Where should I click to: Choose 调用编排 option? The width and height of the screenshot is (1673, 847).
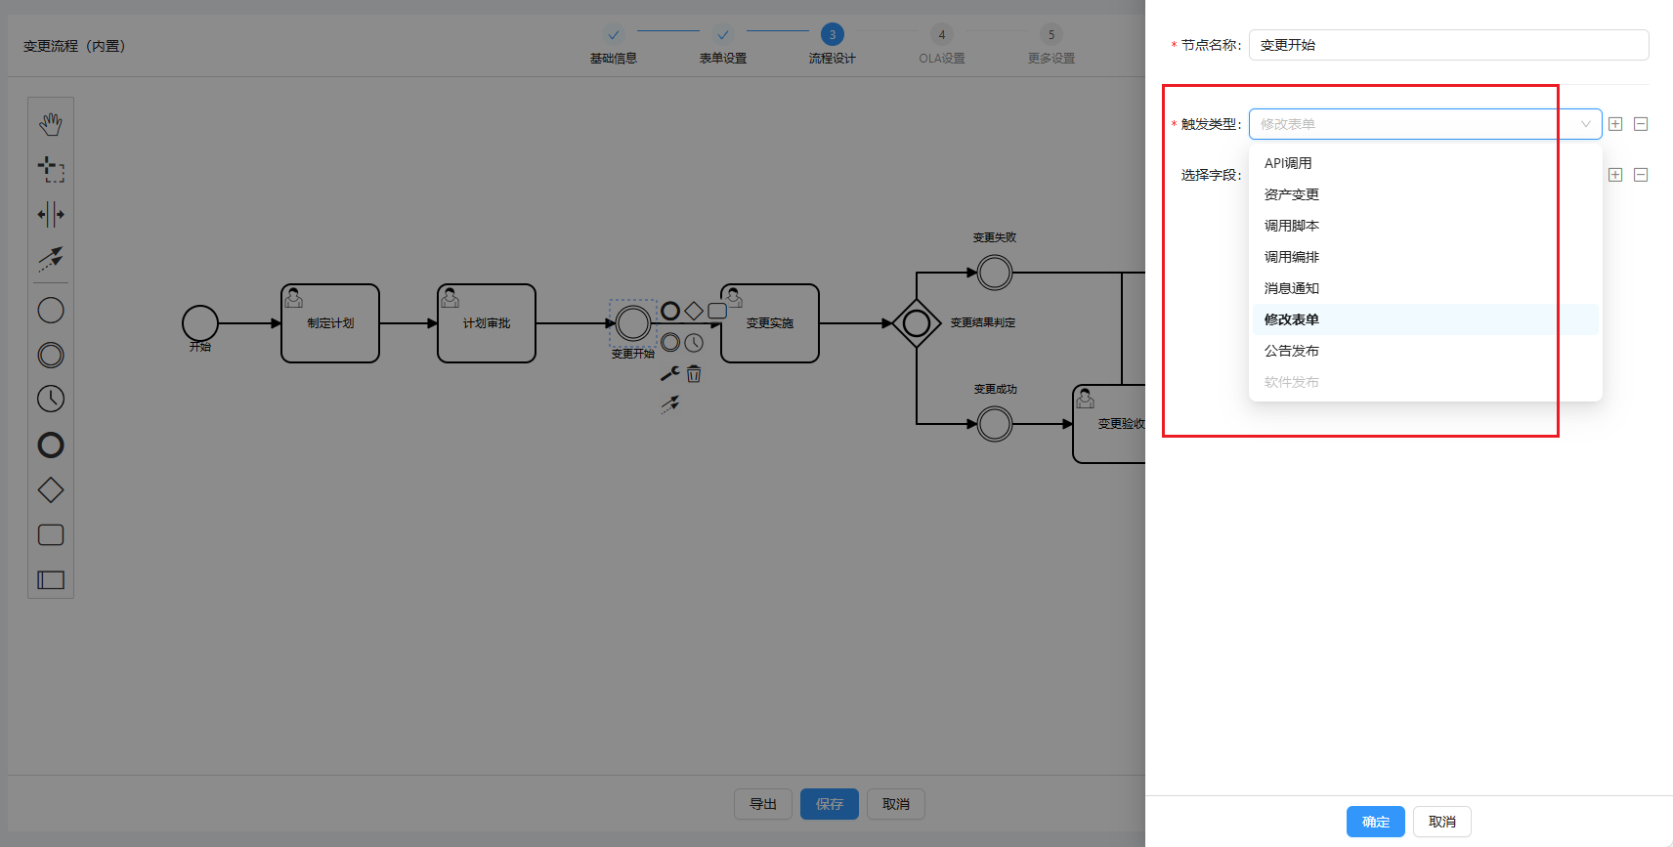pos(1425,257)
